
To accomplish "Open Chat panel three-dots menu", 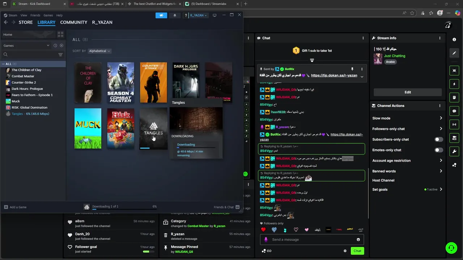I will coord(363,38).
